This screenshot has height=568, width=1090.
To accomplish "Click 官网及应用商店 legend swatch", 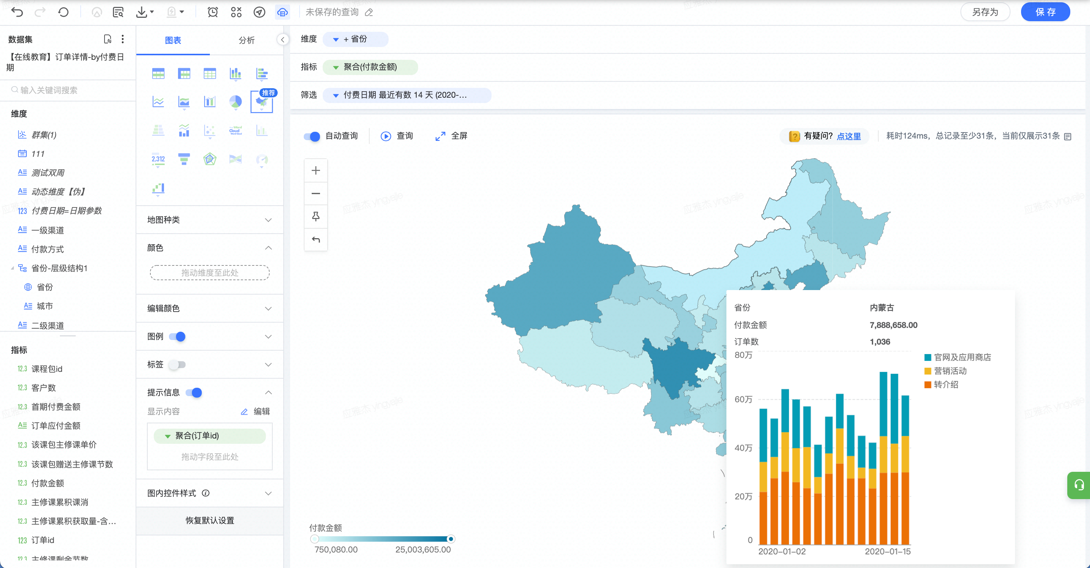I will [x=928, y=357].
